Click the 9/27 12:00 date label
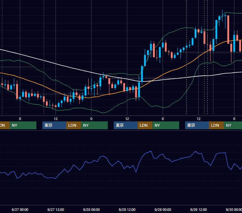242x213 pixels. pyautogui.click(x=56, y=209)
